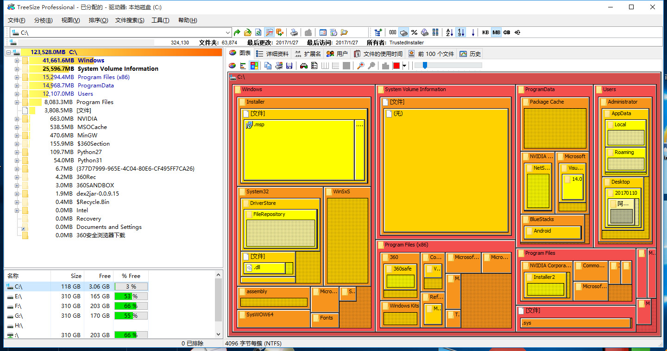This screenshot has height=351, width=667.
Task: Open the 视图(V) menu
Action: pyautogui.click(x=70, y=20)
